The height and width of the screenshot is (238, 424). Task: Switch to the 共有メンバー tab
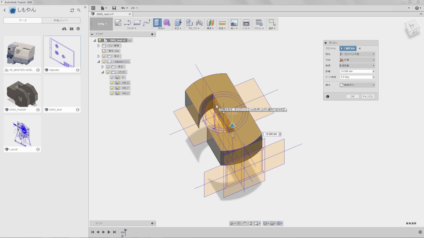click(x=61, y=20)
